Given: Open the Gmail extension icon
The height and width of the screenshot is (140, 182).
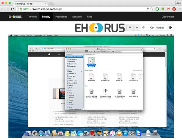Looking at the screenshot, I should 168,9.
